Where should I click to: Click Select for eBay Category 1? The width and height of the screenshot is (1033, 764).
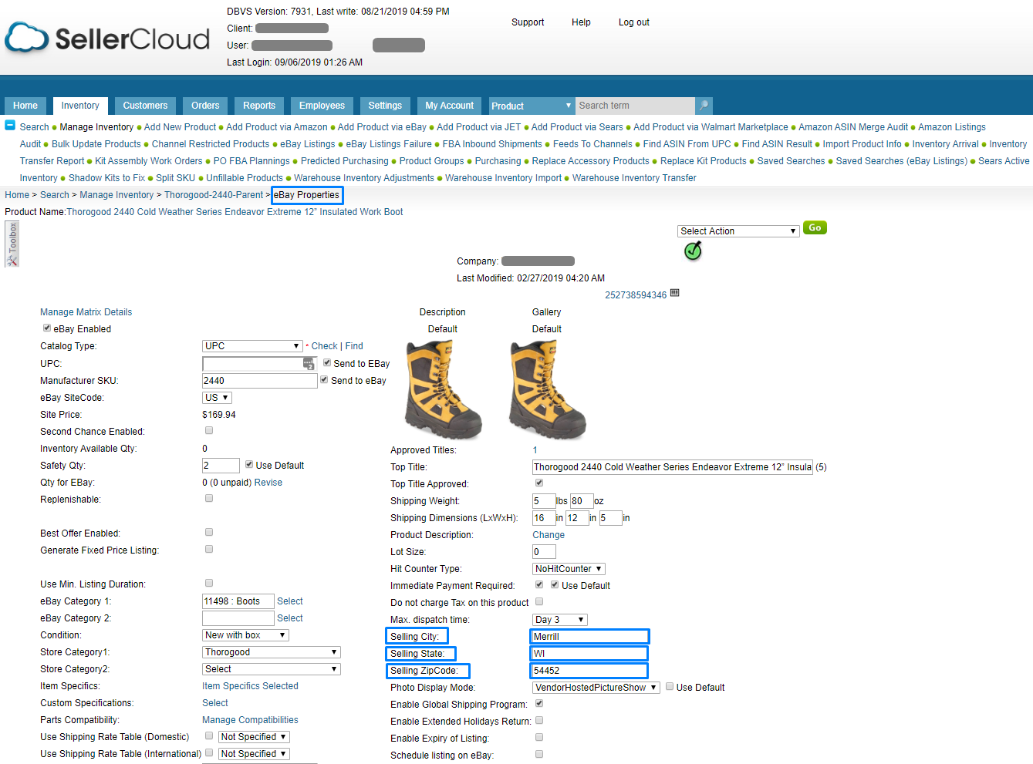coord(290,601)
